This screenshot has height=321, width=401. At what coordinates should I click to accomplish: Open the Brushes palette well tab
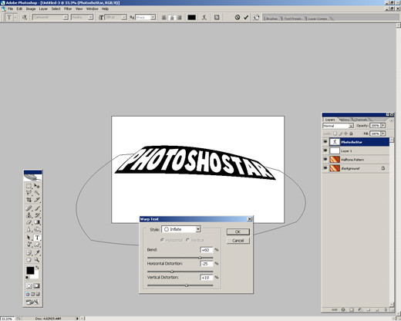(x=271, y=19)
